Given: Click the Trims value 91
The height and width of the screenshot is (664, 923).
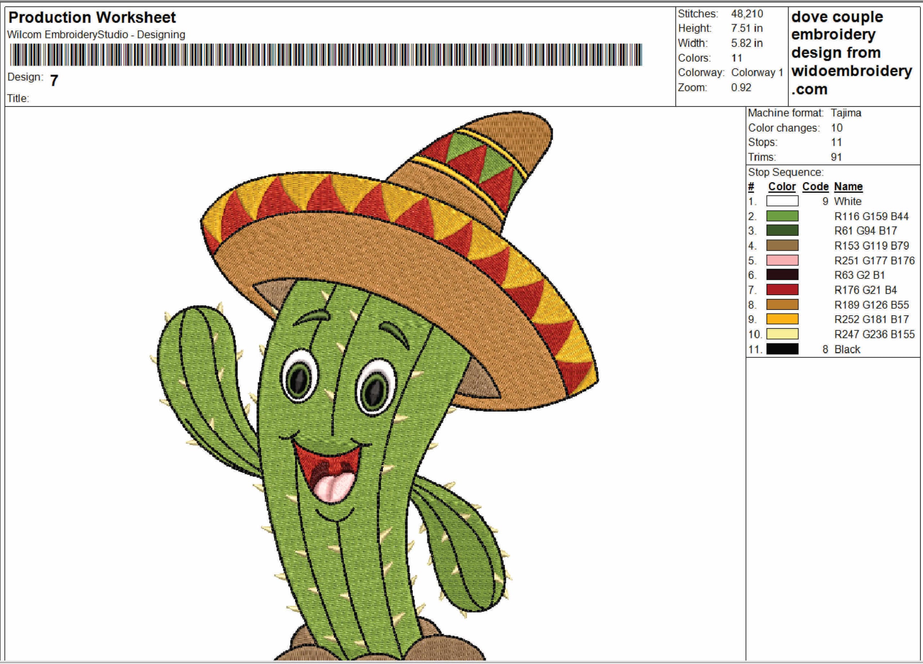Looking at the screenshot, I should point(836,157).
